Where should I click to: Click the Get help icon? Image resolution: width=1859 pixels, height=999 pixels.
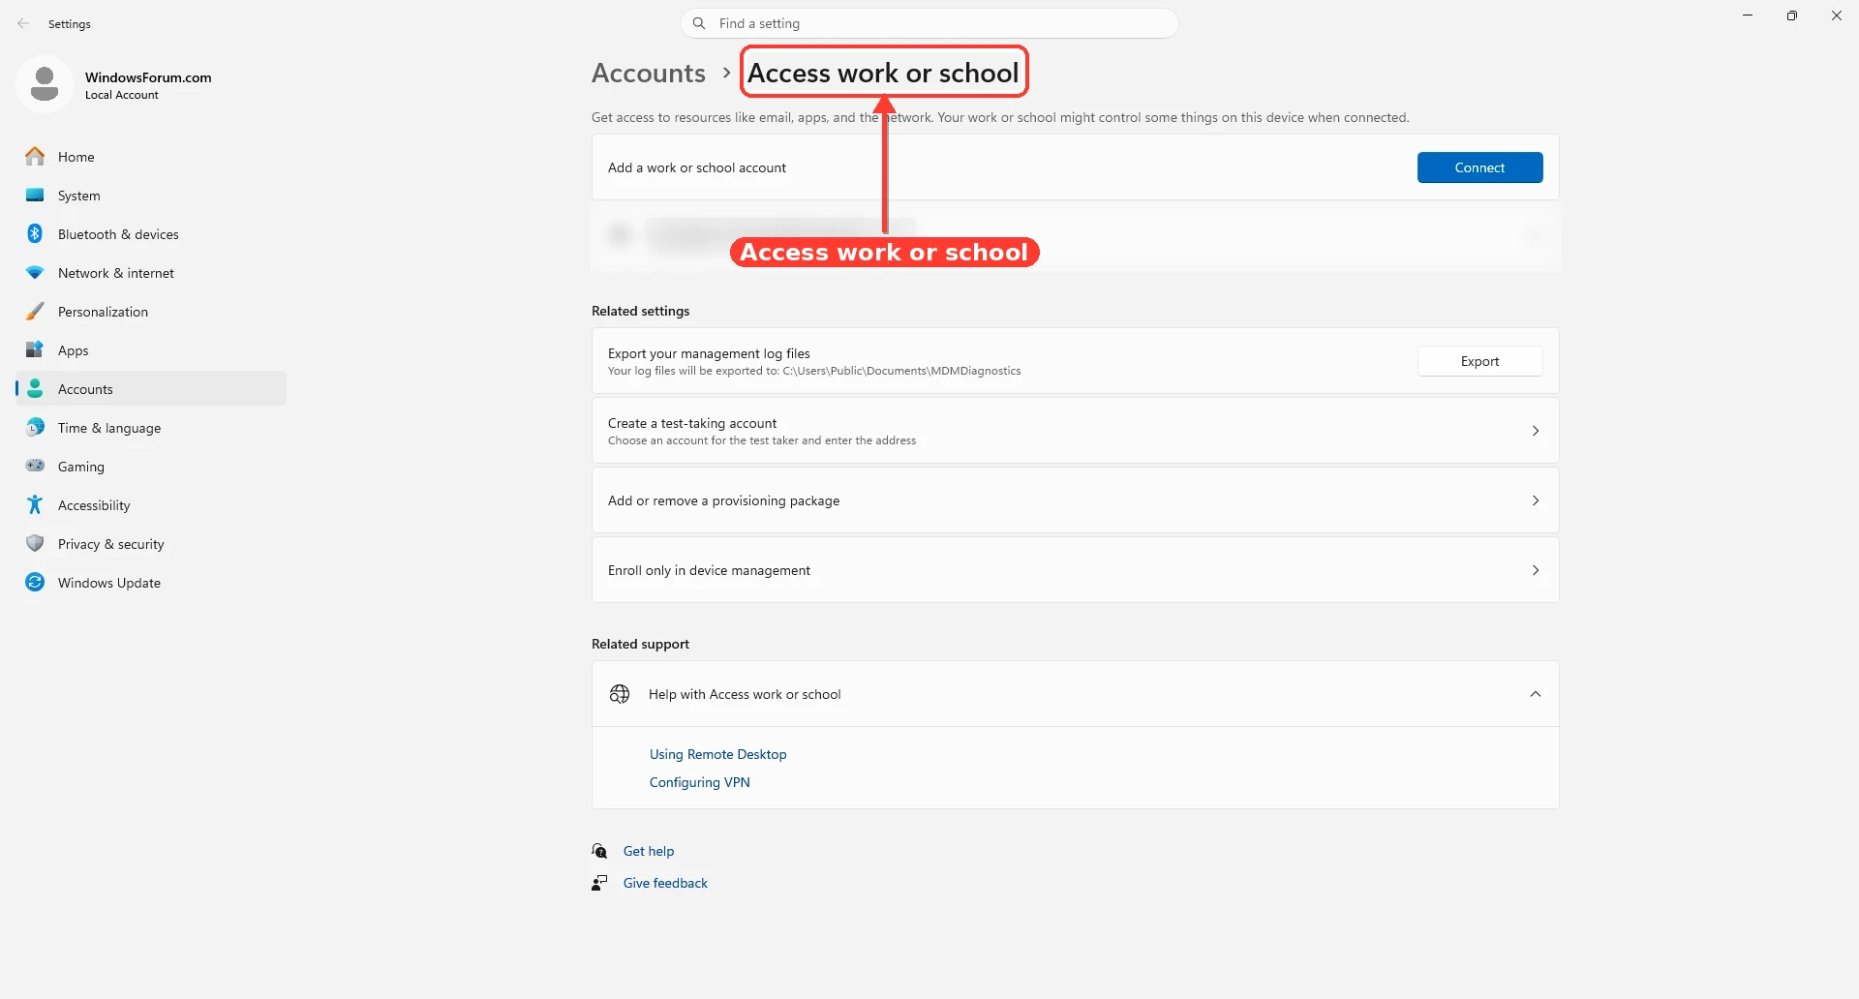(600, 851)
